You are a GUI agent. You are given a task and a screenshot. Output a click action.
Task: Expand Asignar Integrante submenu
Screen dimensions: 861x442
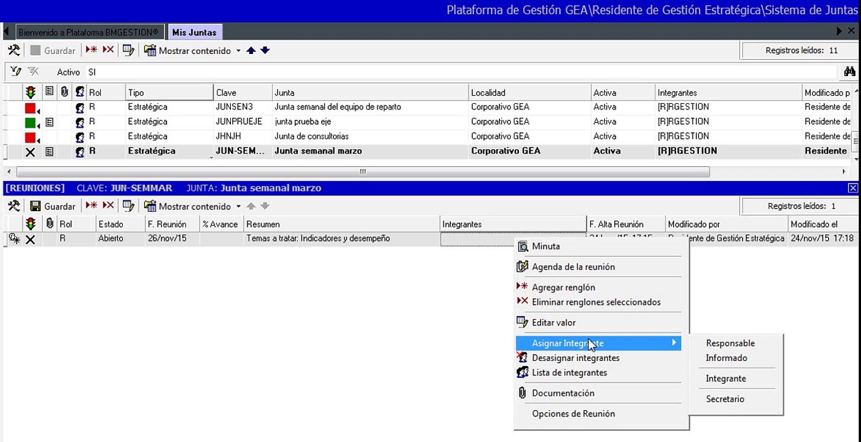(599, 343)
